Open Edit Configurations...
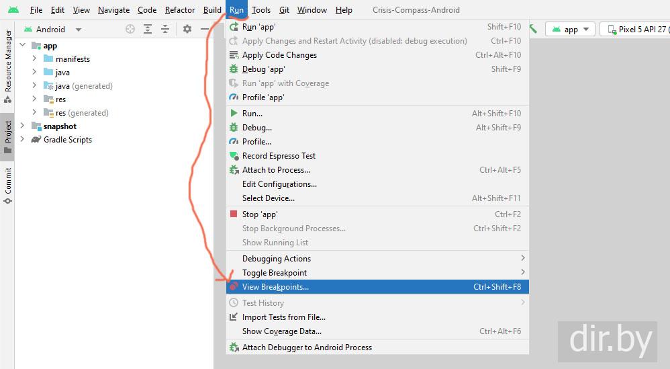The image size is (670, 369). click(x=377, y=184)
